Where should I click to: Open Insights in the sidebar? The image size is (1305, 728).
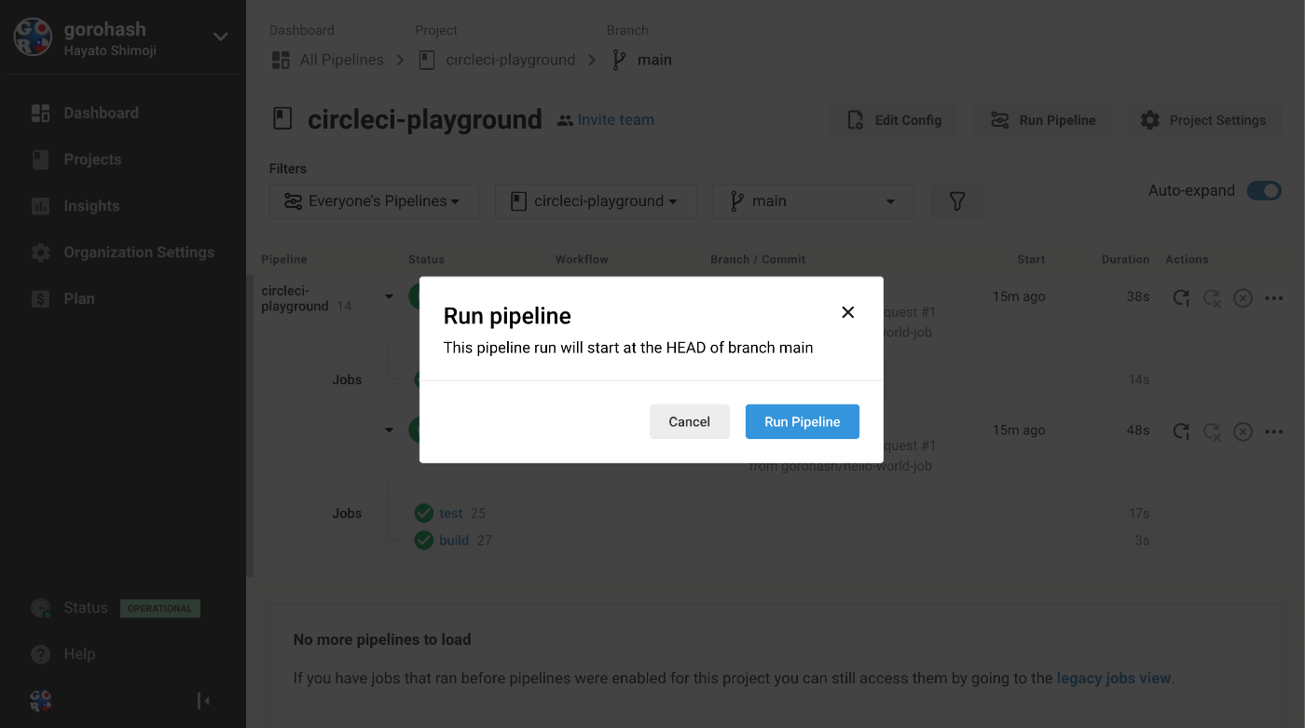click(91, 206)
